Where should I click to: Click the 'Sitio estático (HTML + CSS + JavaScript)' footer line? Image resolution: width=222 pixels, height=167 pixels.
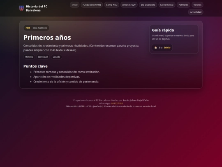pyautogui.click(x=111, y=106)
